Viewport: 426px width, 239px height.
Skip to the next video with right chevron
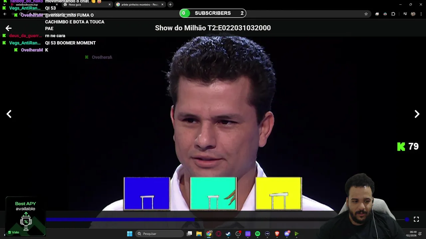pyautogui.click(x=417, y=114)
